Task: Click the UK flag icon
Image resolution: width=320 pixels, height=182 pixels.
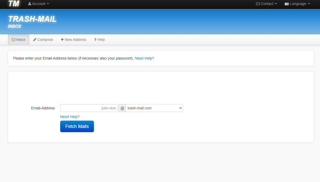Action: pos(287,4)
